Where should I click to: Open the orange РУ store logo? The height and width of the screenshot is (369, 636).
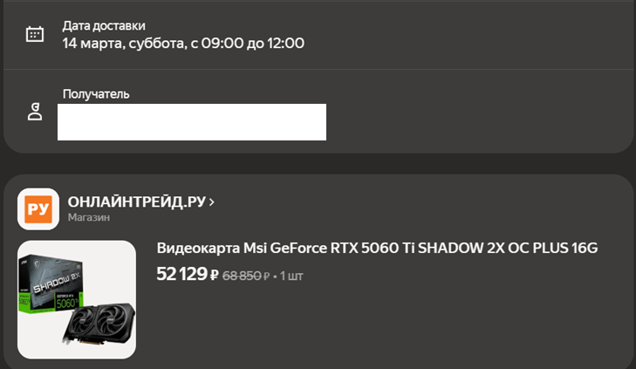pyautogui.click(x=38, y=209)
